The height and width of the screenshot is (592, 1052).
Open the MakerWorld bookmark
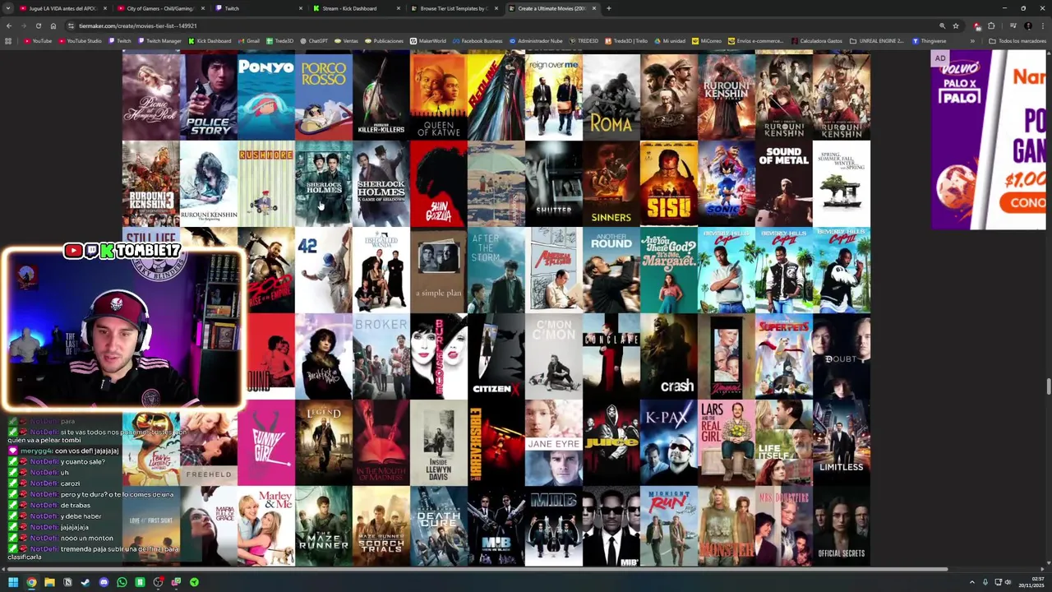pos(427,41)
